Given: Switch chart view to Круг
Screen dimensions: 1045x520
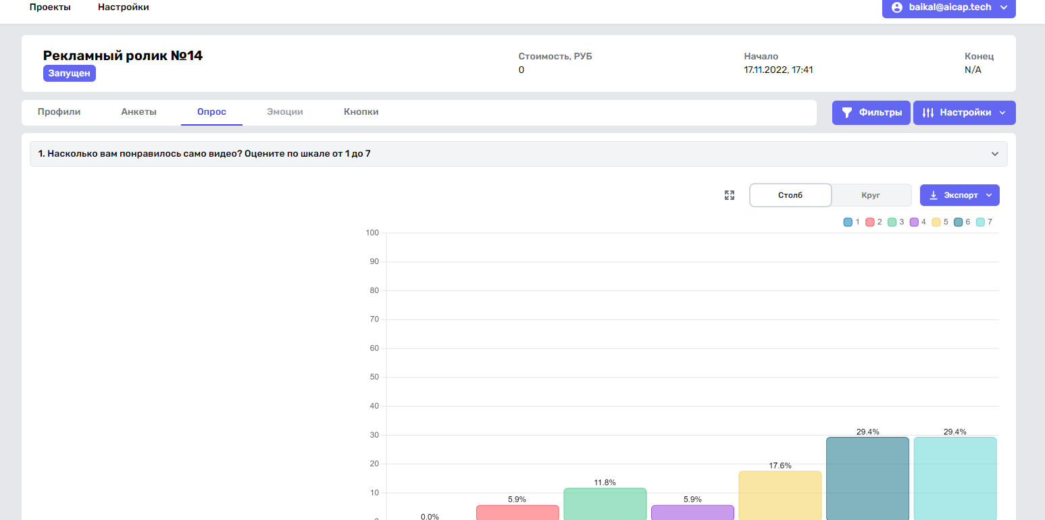Looking at the screenshot, I should [x=871, y=195].
